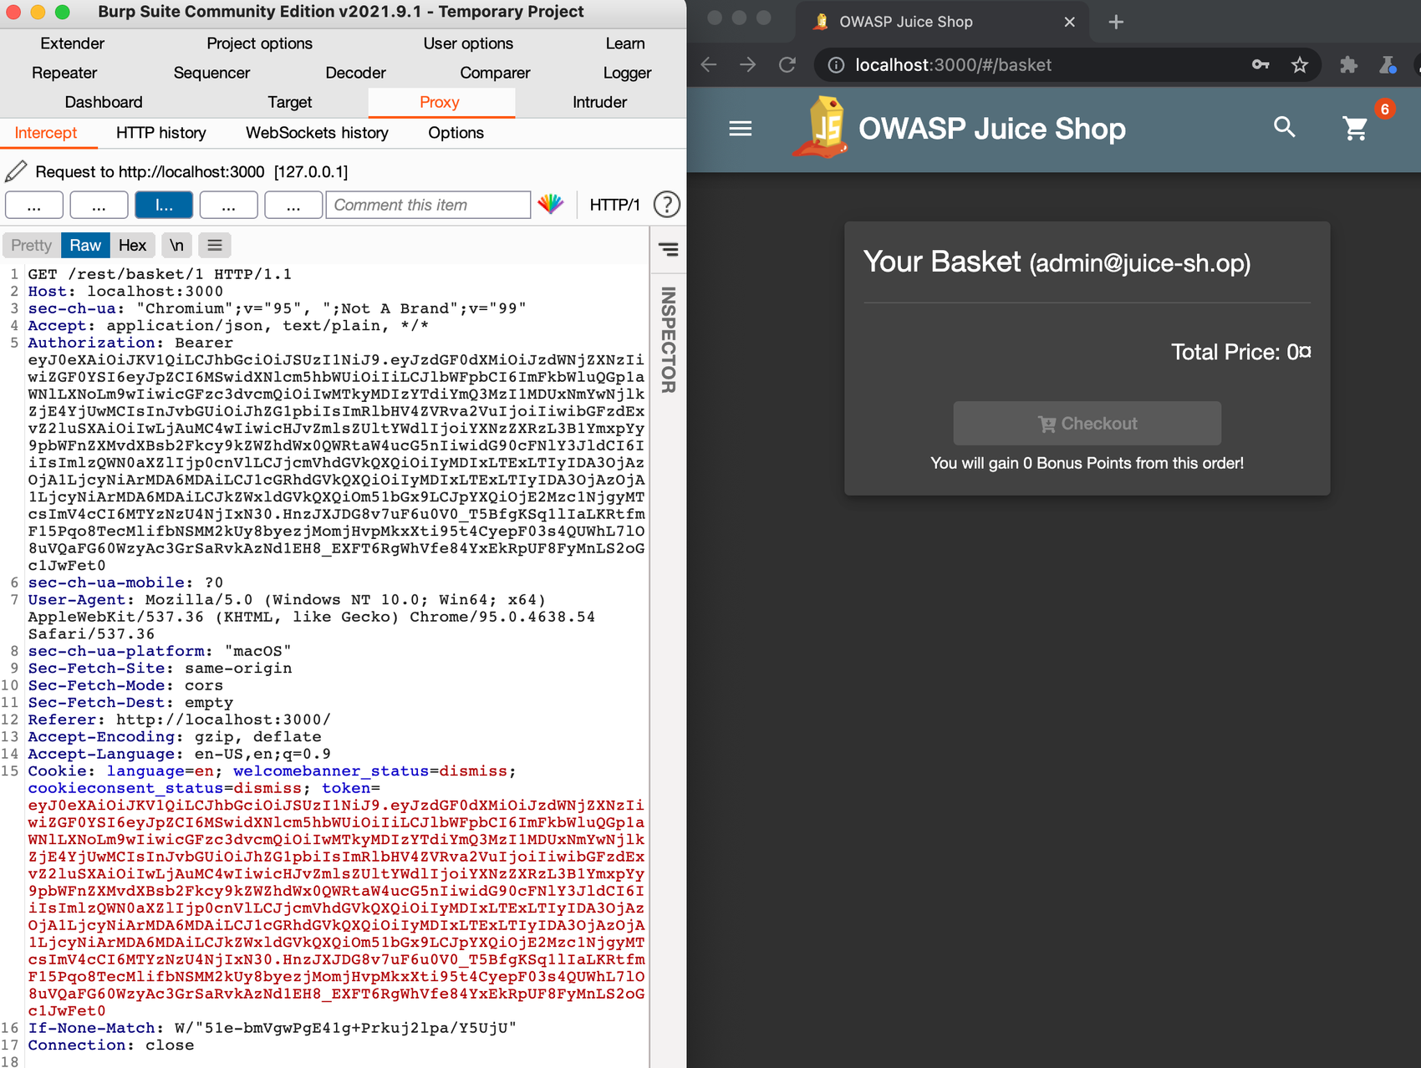Close the OWASP Juice Shop tab

1069,22
